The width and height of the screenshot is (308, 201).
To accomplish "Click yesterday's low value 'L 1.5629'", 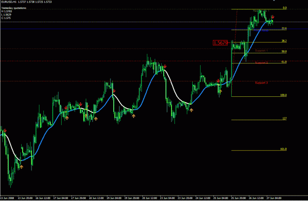I will point(6,15).
